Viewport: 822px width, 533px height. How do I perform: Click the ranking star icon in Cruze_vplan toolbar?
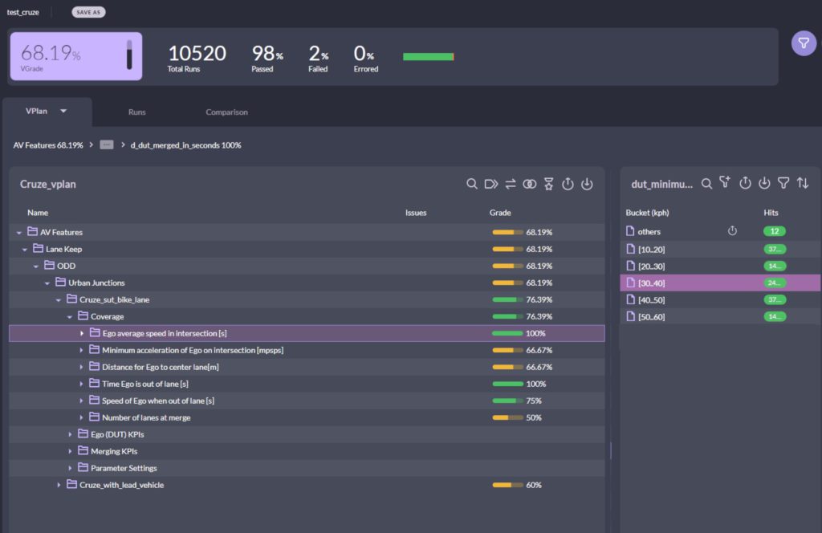pos(548,185)
